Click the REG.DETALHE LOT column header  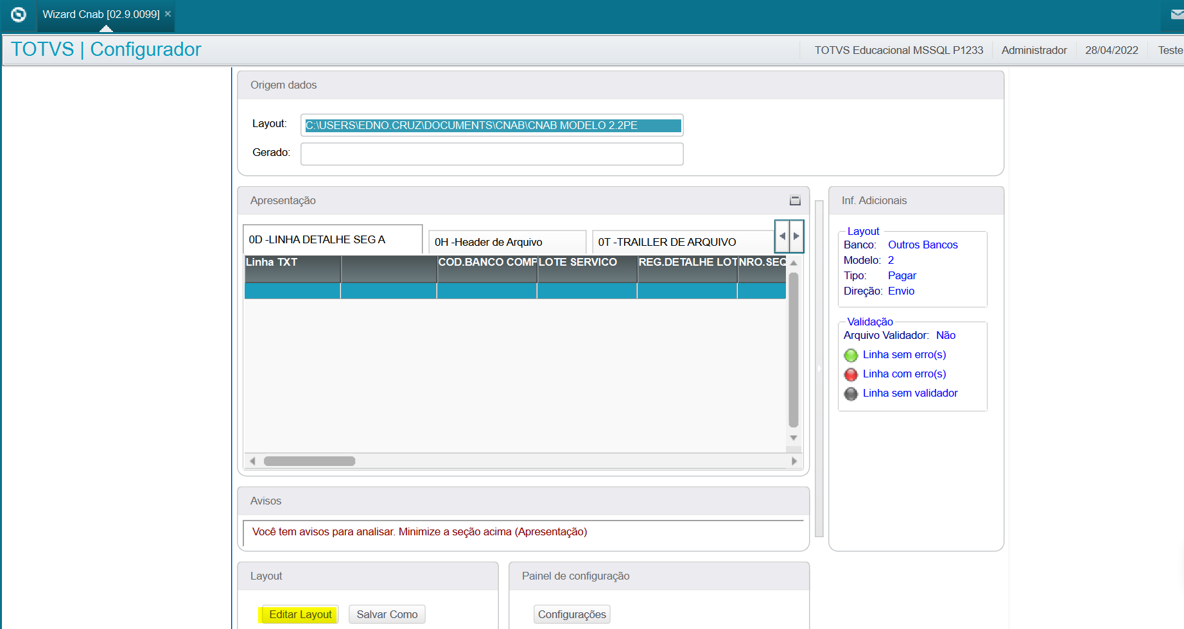pos(687,268)
